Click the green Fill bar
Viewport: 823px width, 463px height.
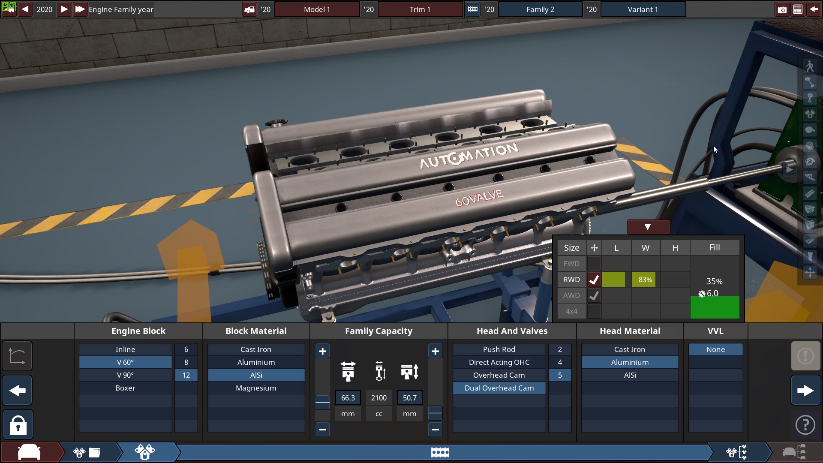(x=715, y=307)
